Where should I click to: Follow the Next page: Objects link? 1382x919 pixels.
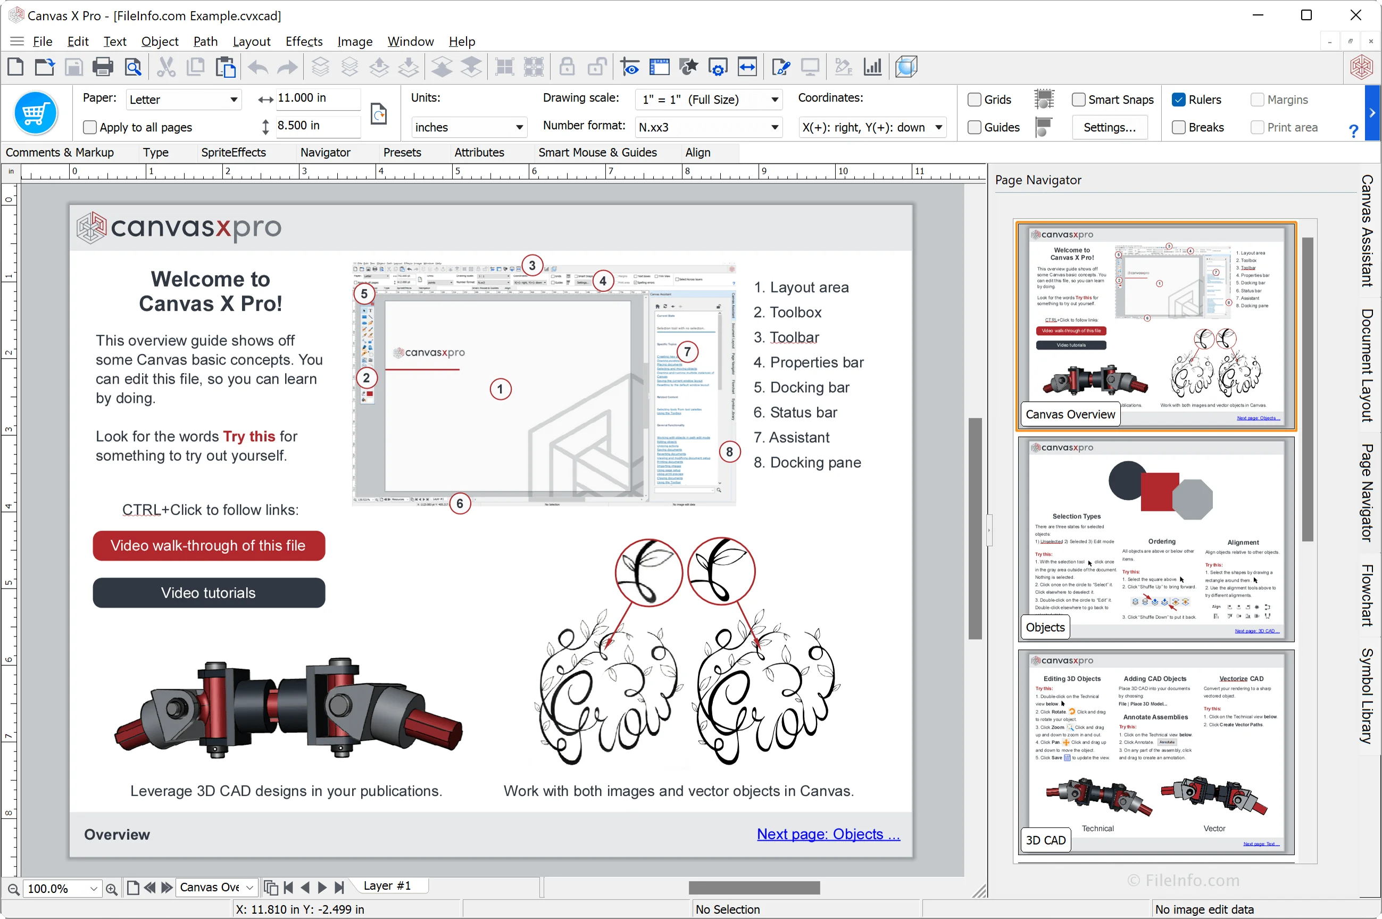coord(828,834)
